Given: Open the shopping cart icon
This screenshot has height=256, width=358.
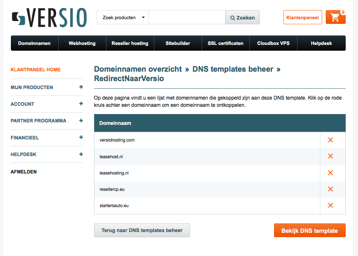Looking at the screenshot, I should click(336, 17).
